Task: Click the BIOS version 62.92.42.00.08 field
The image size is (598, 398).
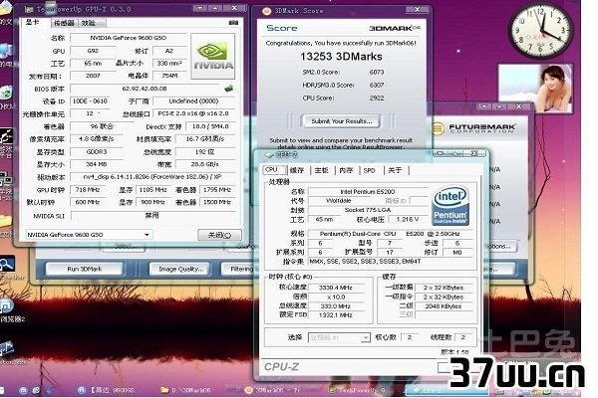Action: click(145, 89)
